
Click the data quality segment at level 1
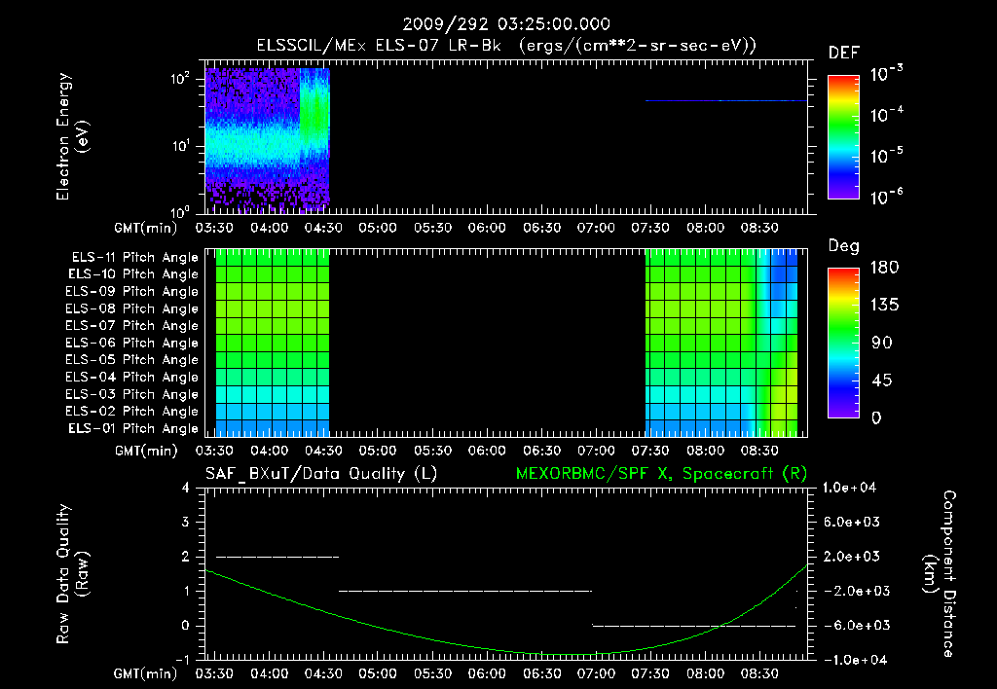[x=465, y=591]
